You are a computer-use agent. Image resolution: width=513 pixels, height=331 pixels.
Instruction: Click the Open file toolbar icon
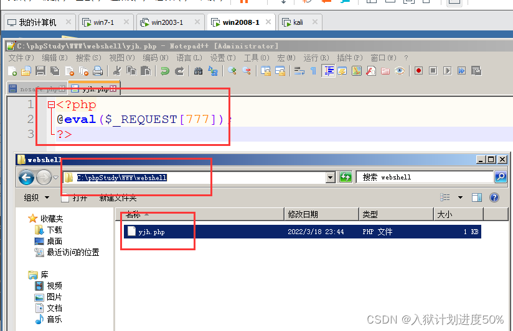click(x=26, y=71)
